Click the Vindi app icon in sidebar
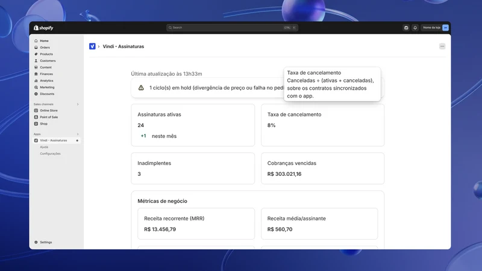This screenshot has width=482, height=271. (x=36, y=140)
